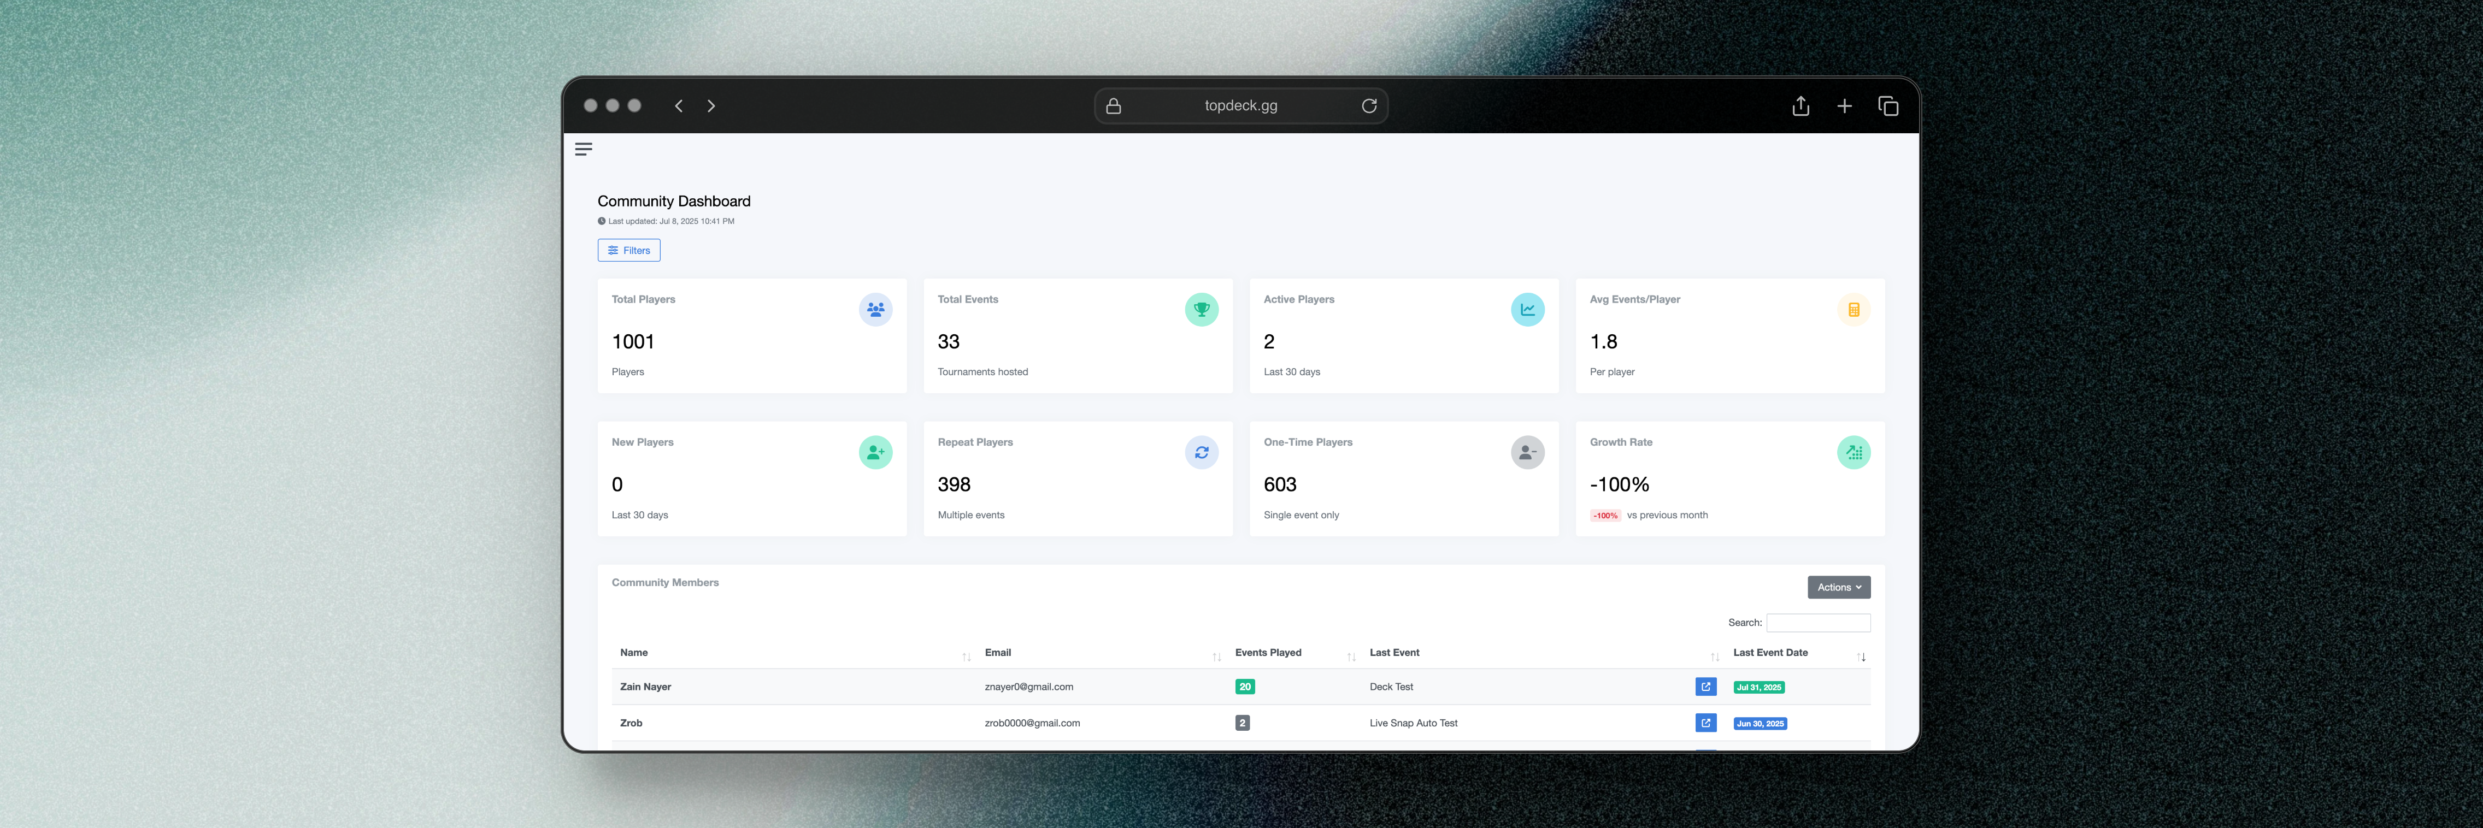Viewport: 2483px width, 828px height.
Task: Select Zrob's external link icon
Action: [x=1706, y=722]
